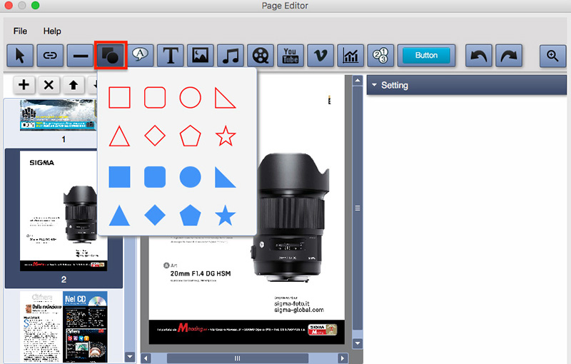Choose the outlined rounded rectangle shape

(x=155, y=98)
